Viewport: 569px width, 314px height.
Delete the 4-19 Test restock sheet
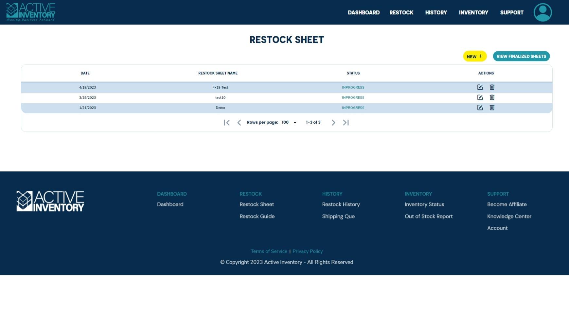tap(492, 87)
